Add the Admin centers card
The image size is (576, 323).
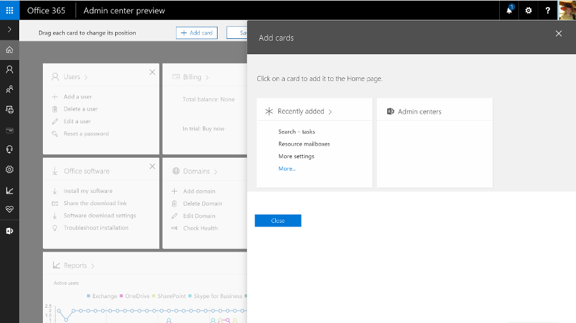(x=435, y=143)
